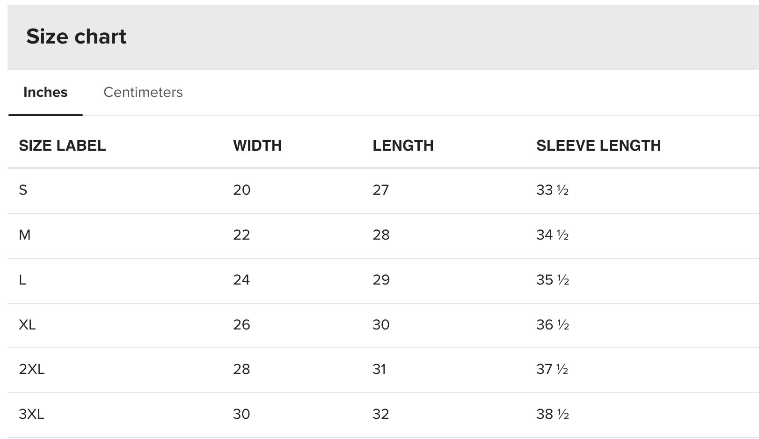Pick the 3XL size label
Viewport: 759px width, 439px height.
point(31,414)
